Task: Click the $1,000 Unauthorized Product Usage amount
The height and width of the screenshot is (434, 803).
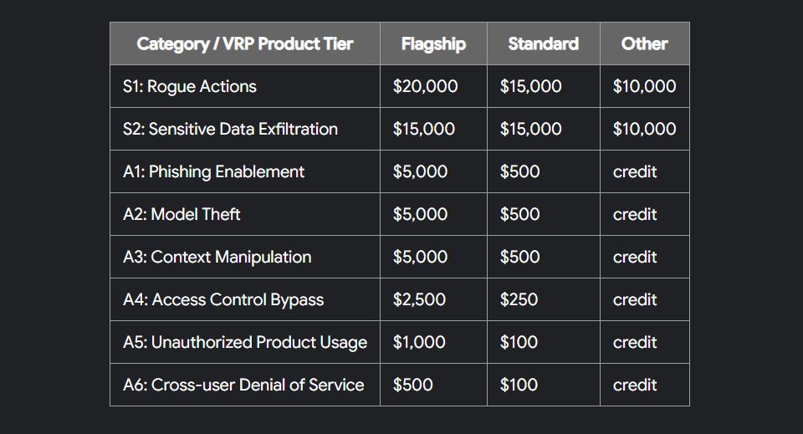Action: (x=419, y=343)
